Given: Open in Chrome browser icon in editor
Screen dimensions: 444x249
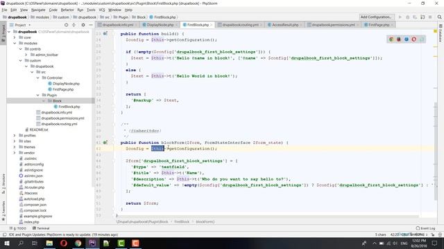Looking at the screenshot, I should coord(391,39).
